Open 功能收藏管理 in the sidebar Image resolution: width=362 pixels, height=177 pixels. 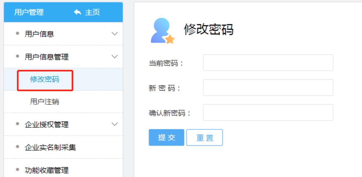point(47,170)
